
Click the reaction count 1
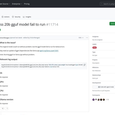pyautogui.click(x=7, y=108)
